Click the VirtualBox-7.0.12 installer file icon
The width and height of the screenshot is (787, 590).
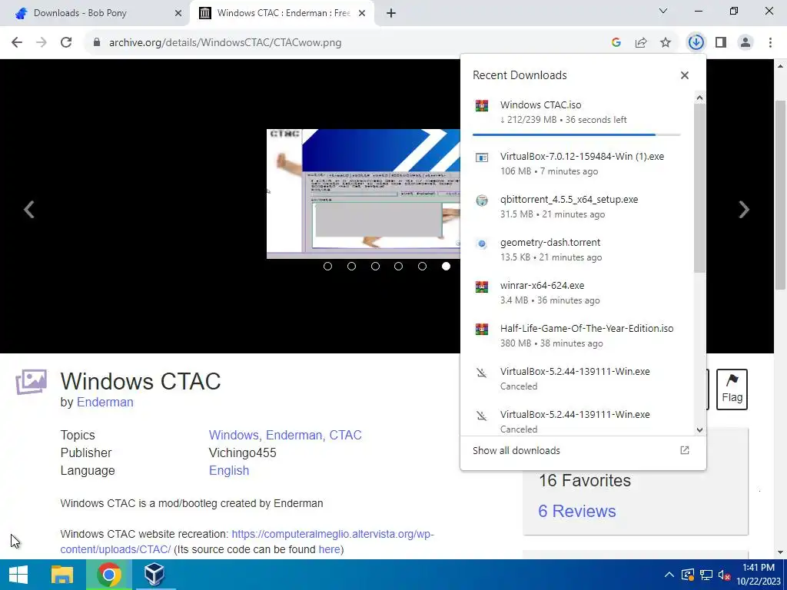tap(482, 157)
